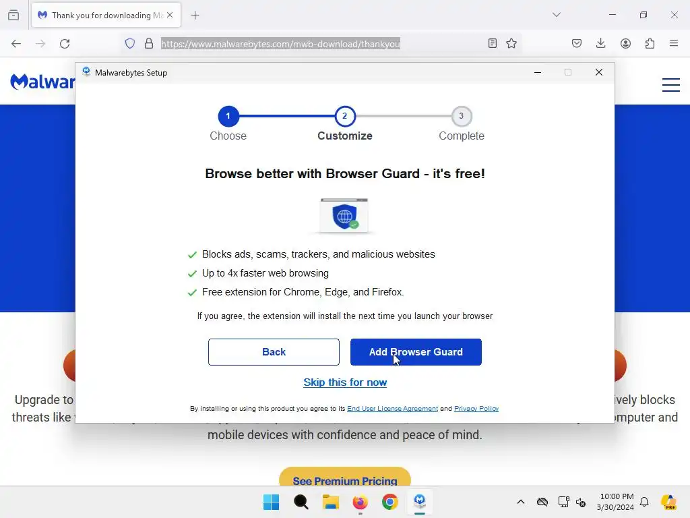Open the clock showing 10:00 PM
The width and height of the screenshot is (690, 518).
(x=615, y=502)
